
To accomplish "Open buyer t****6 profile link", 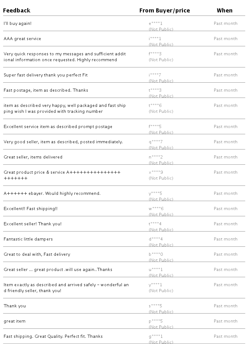I will [155, 106].
